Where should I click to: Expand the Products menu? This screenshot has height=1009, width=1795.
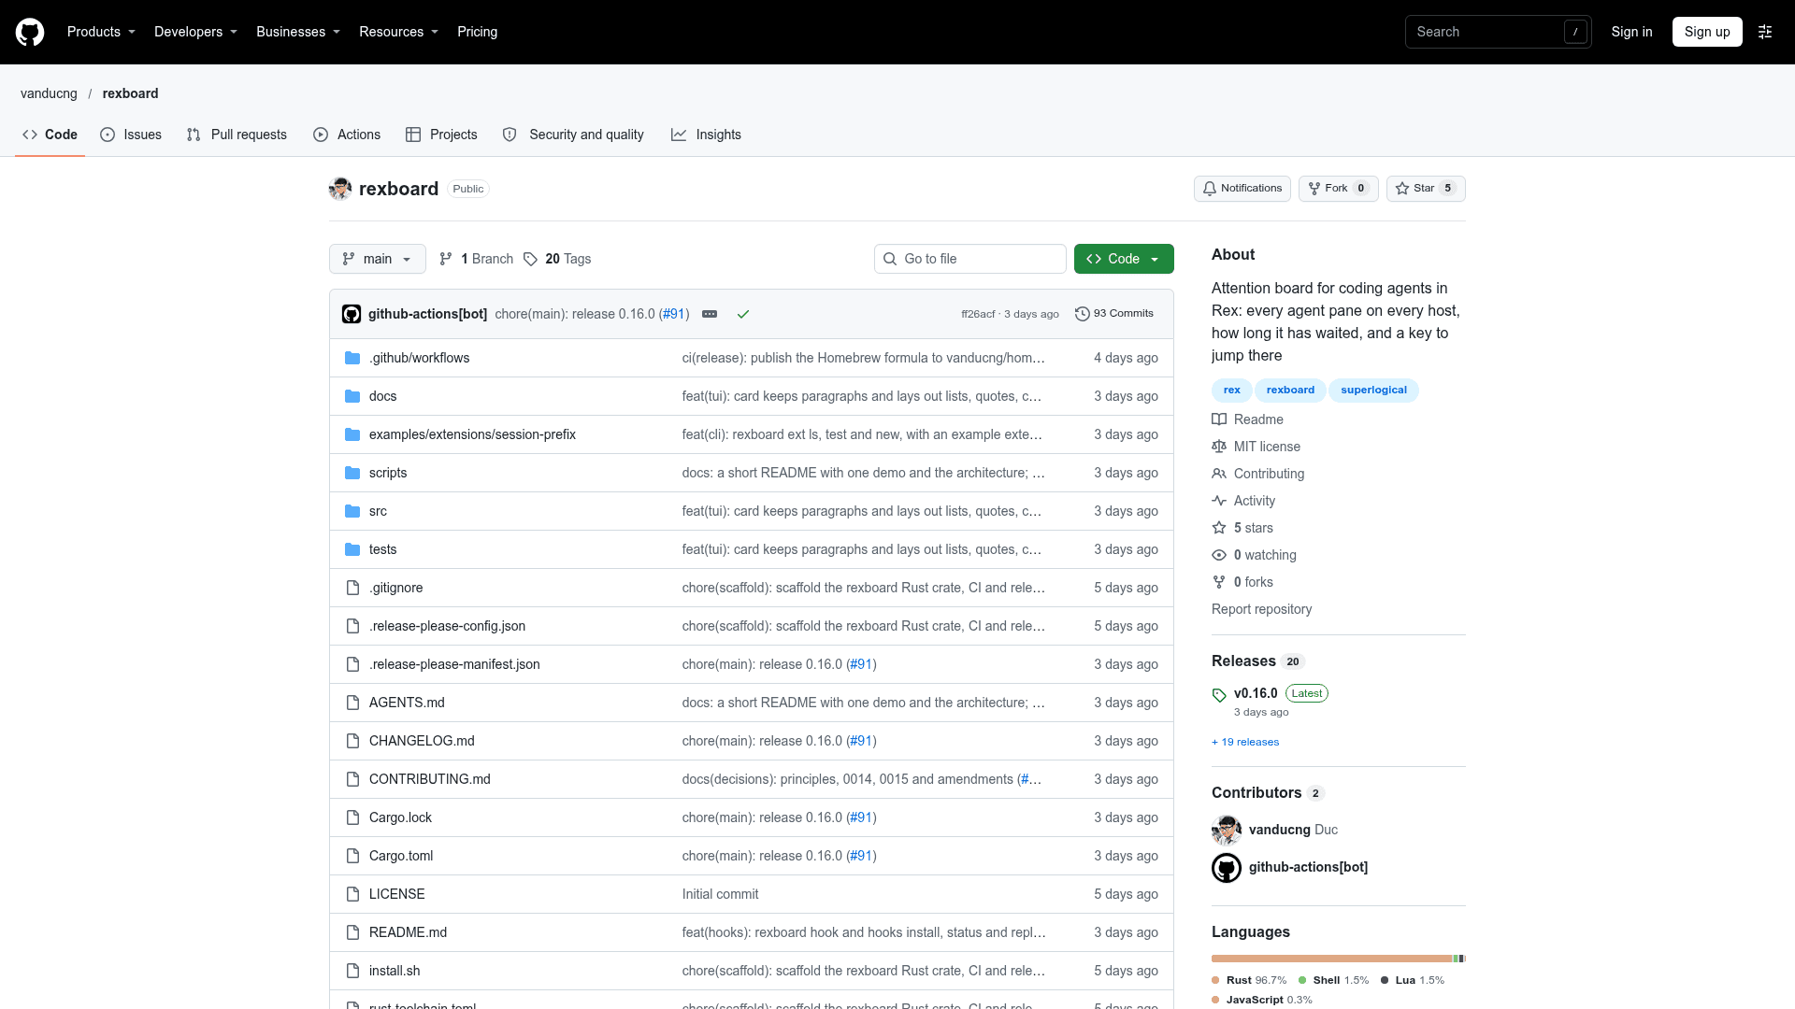point(101,32)
